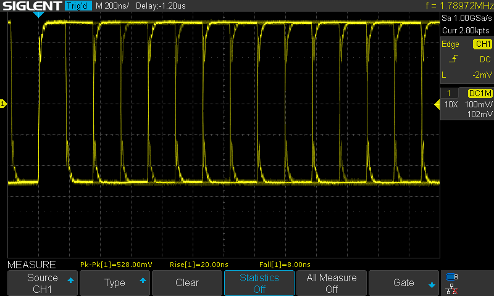
Task: Click the channel 1 ground level marker
Action: [3, 104]
